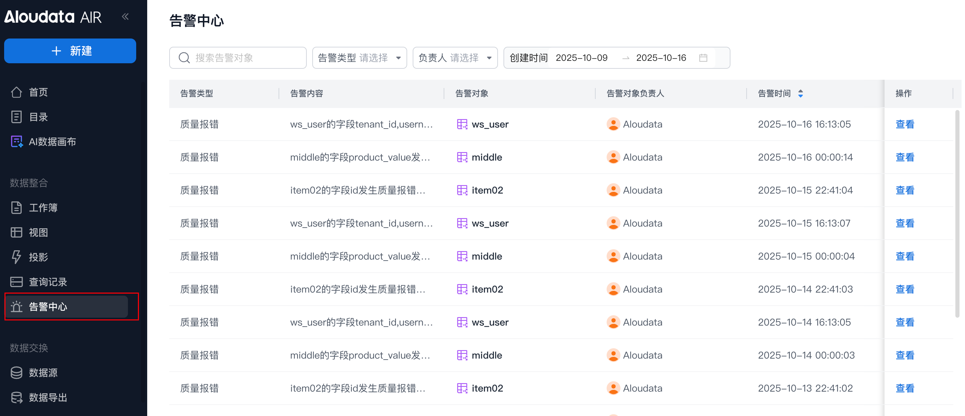Screen dimensions: 965x416
Task: Click the 新建 button
Action: [x=70, y=51]
